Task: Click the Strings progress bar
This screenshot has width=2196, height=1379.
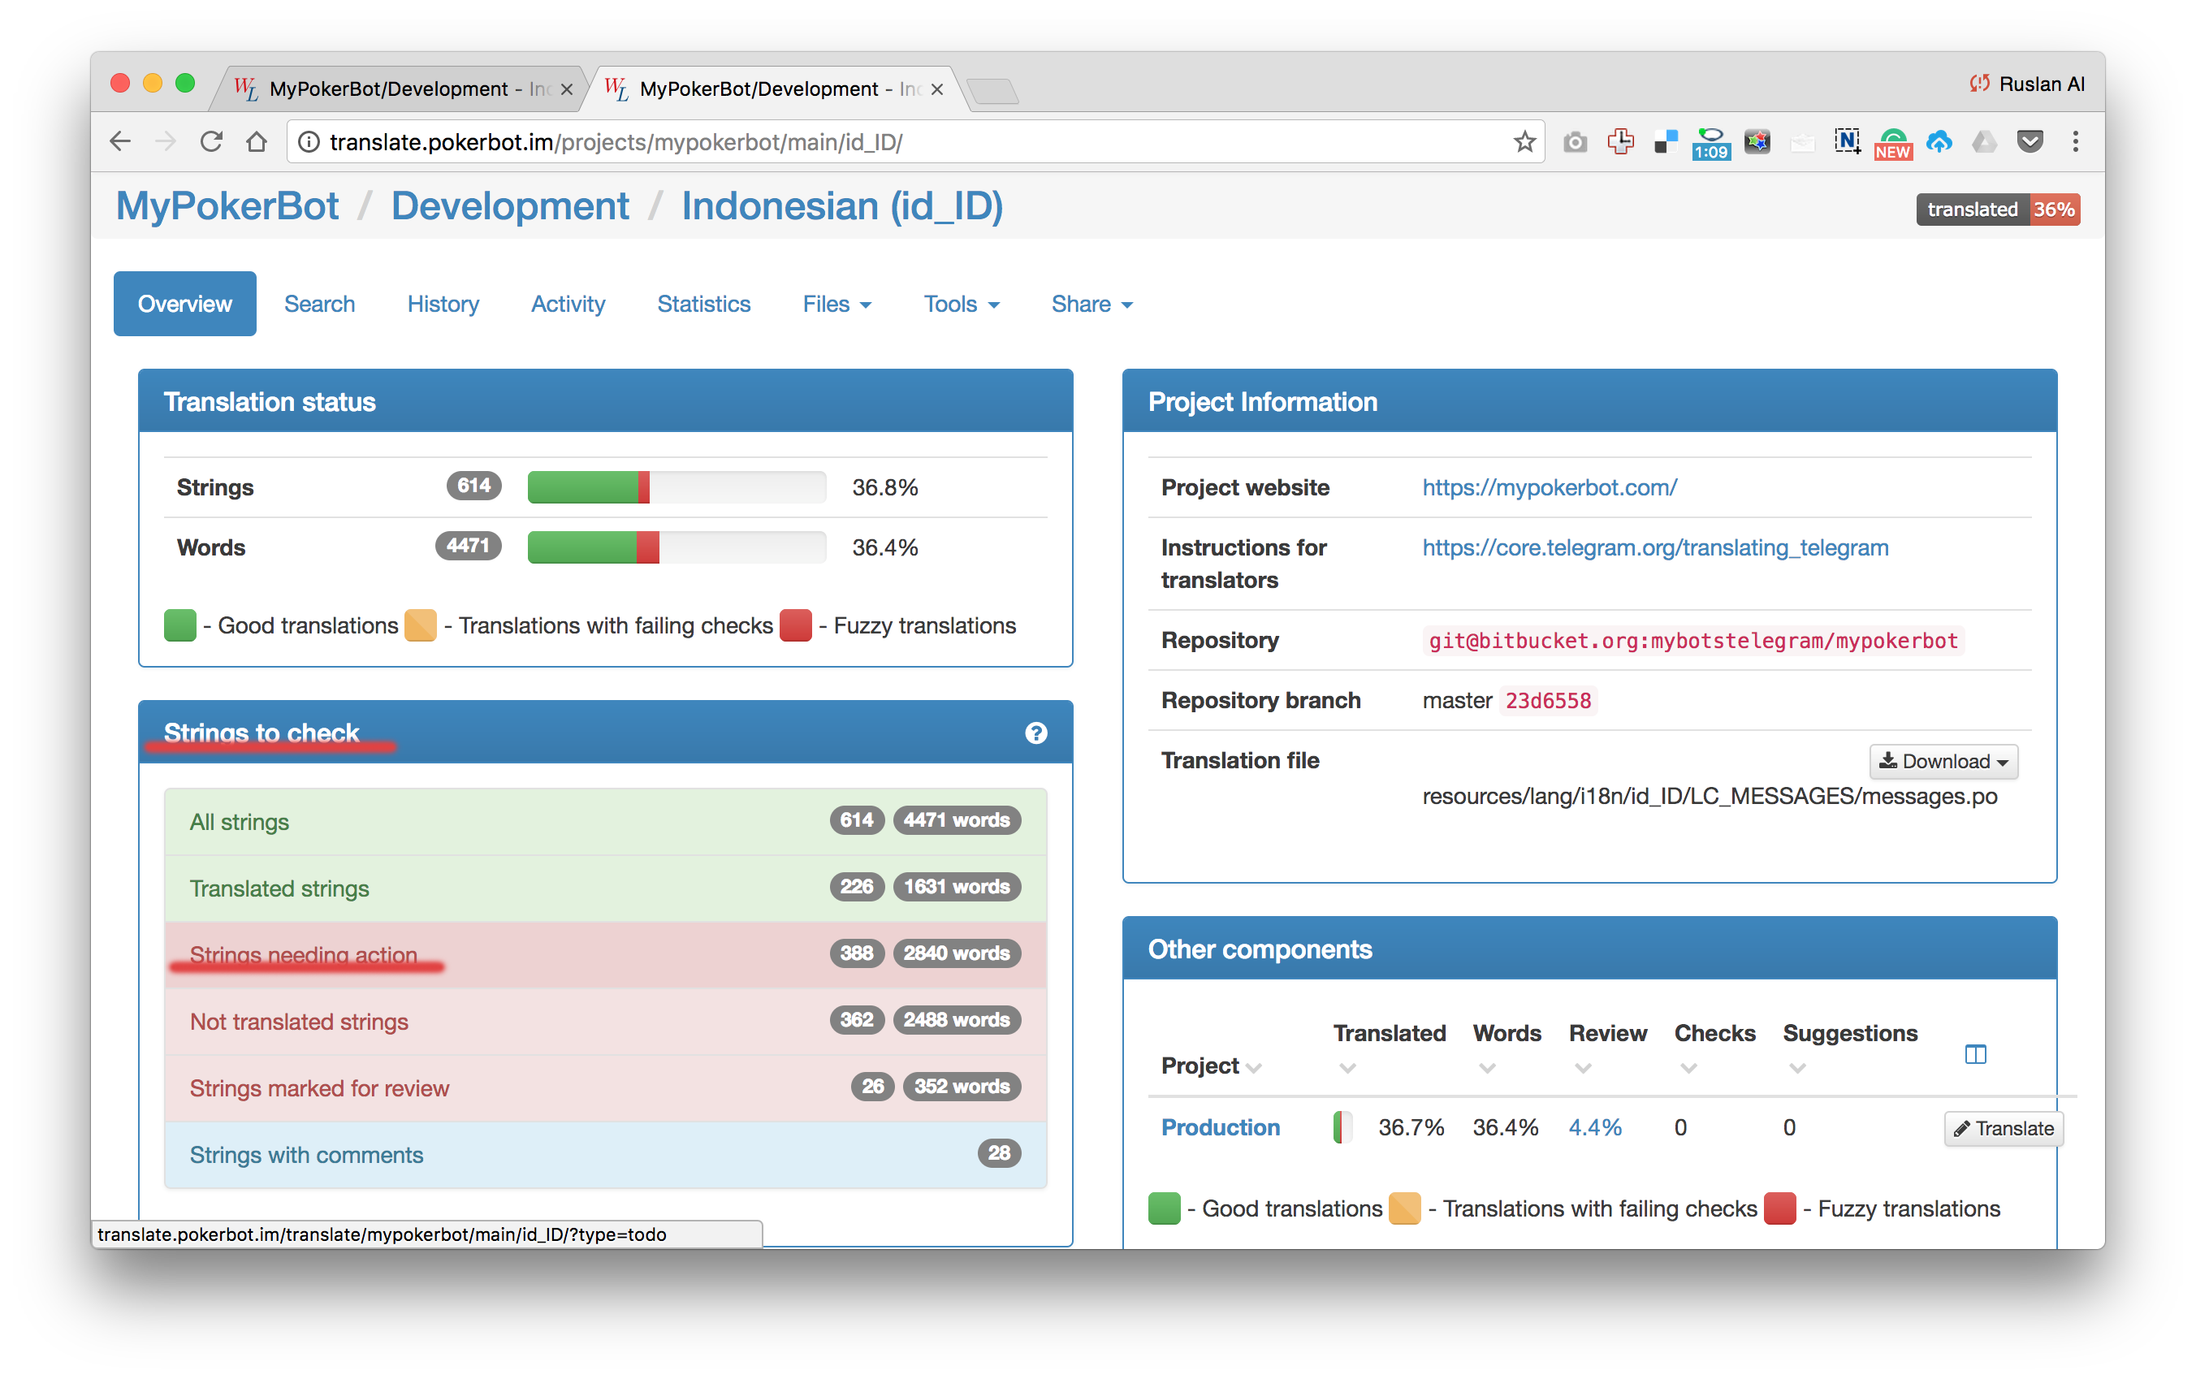Action: 676,488
